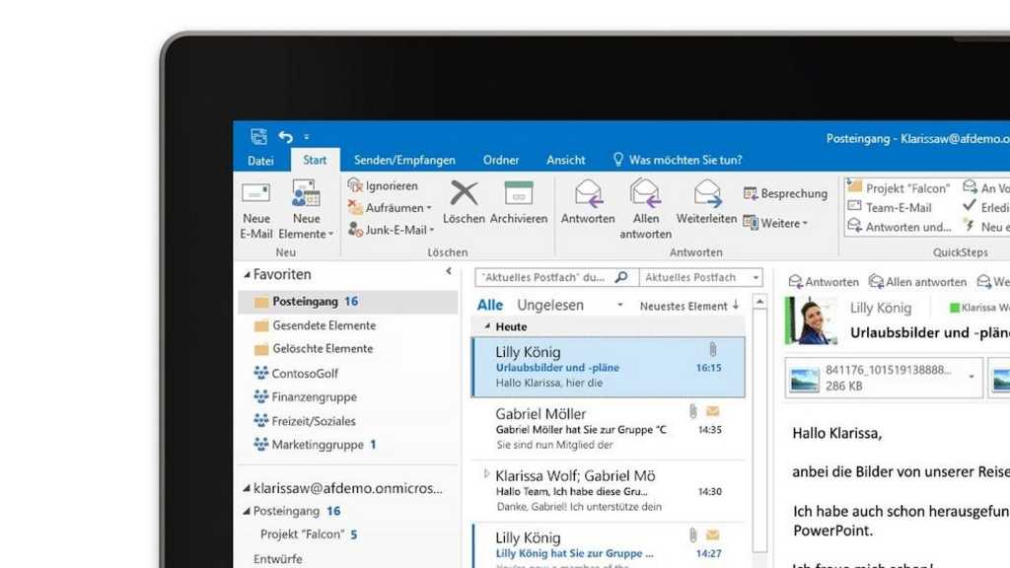The image size is (1010, 568).
Task: Open Lilly König 14:27 email
Action: [x=609, y=545]
